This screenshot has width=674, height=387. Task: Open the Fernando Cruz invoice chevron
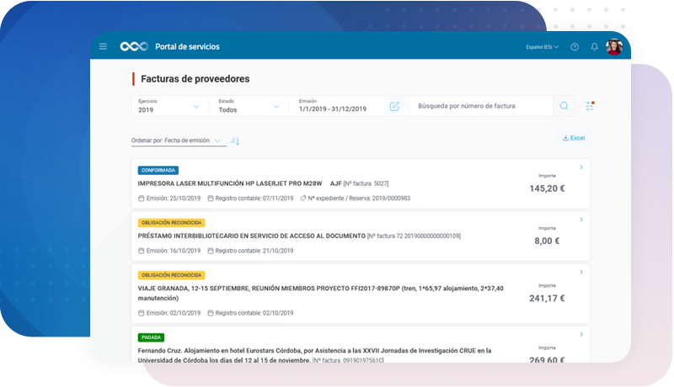(x=581, y=334)
